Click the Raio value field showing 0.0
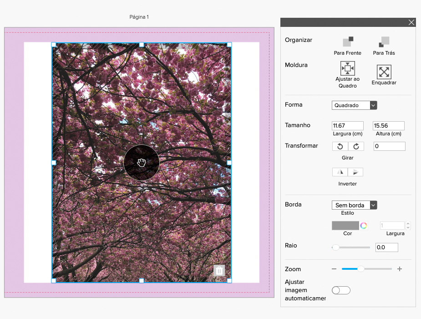Image resolution: width=421 pixels, height=319 pixels. click(x=386, y=247)
